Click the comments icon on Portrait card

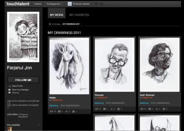(105, 109)
